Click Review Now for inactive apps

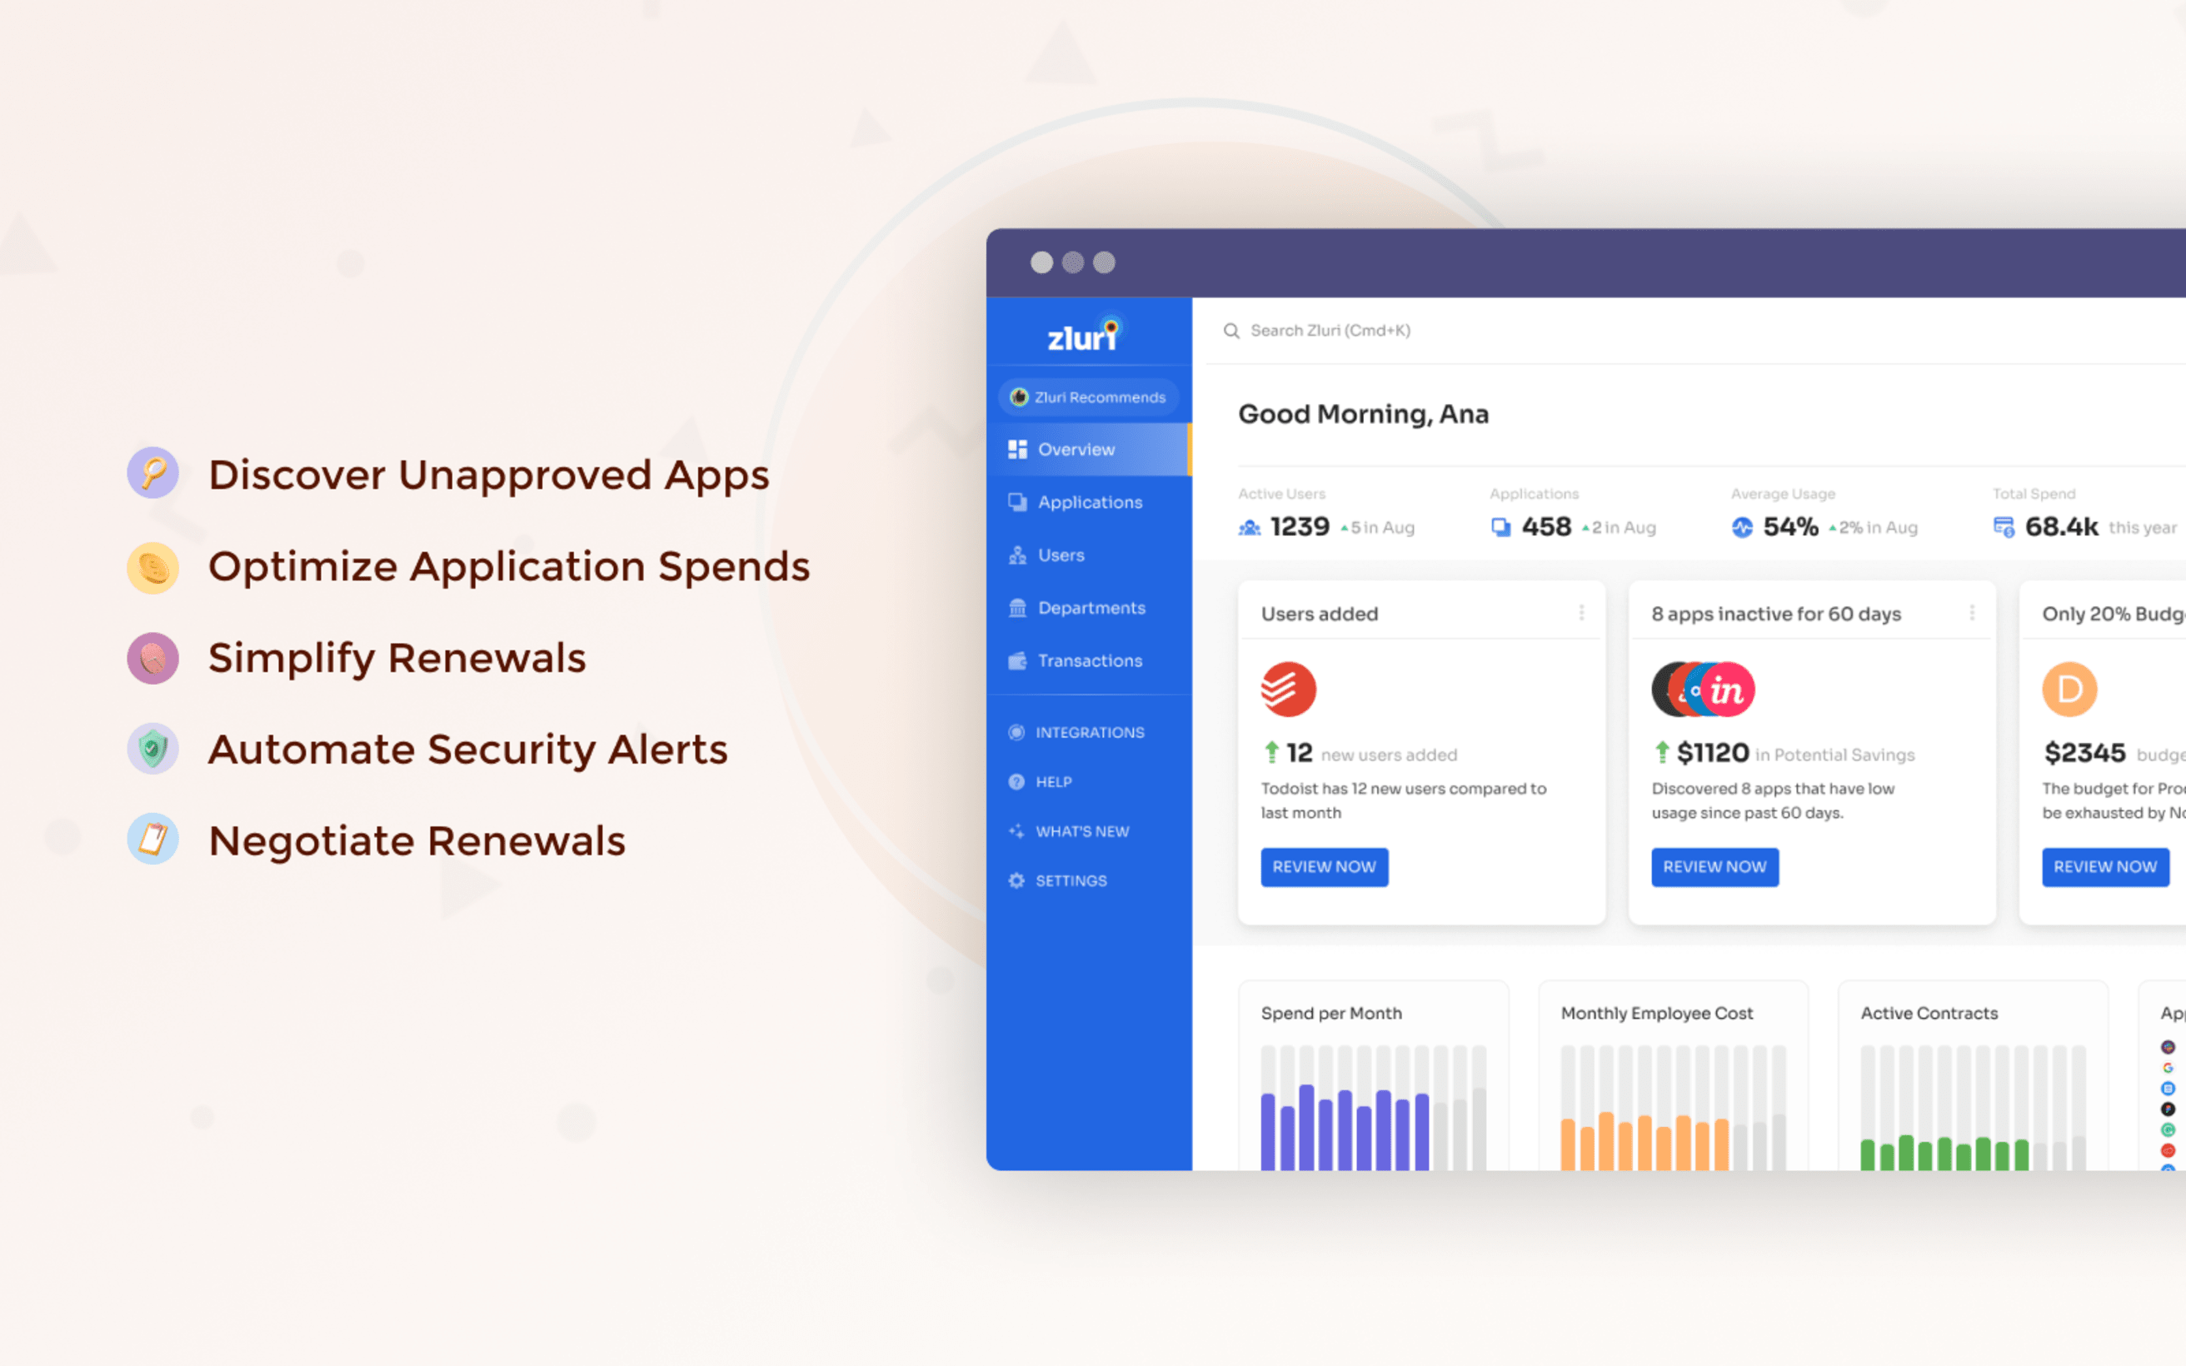[x=1714, y=867]
